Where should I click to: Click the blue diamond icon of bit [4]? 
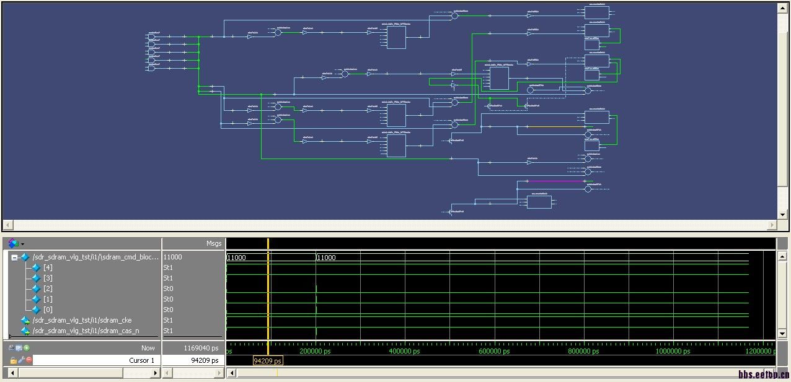(35, 267)
